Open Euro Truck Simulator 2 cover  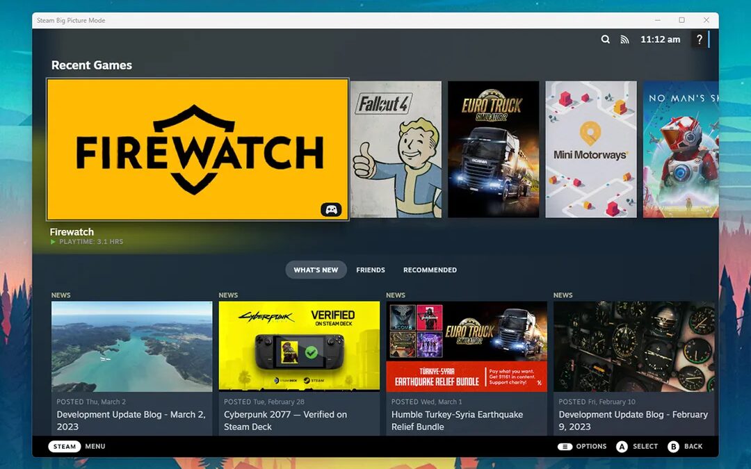[493, 149]
